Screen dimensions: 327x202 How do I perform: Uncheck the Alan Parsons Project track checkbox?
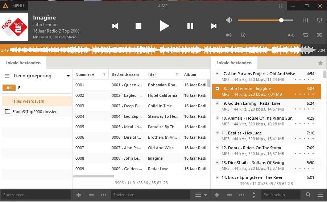coord(217,74)
